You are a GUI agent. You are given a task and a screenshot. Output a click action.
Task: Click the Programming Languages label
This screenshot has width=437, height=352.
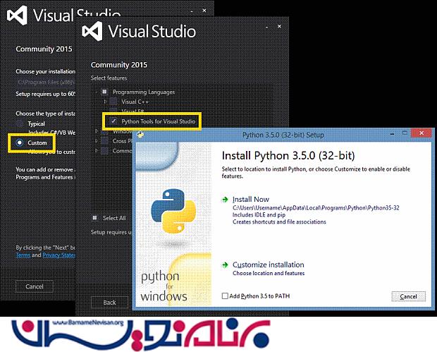coord(144,92)
